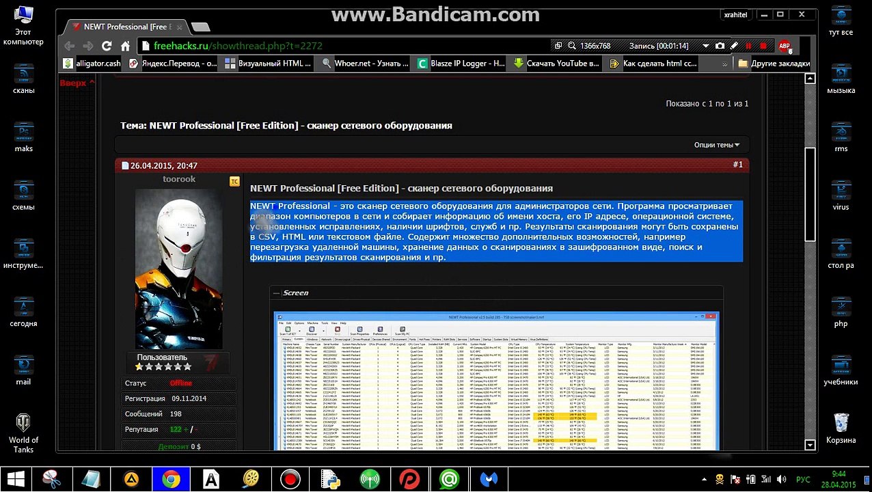Open Скачать YouTube bookmark
Viewport: 872px width, 492px height.
[x=557, y=64]
